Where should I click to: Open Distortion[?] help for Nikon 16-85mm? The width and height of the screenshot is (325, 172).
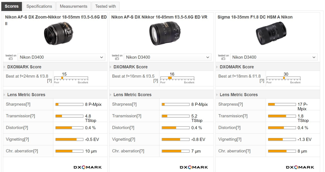[x=132, y=128]
